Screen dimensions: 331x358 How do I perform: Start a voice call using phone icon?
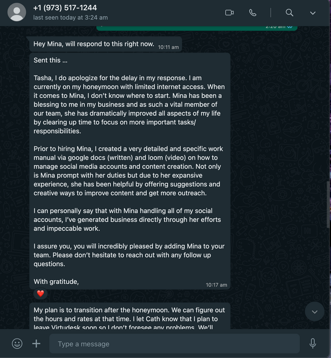pos(253,13)
